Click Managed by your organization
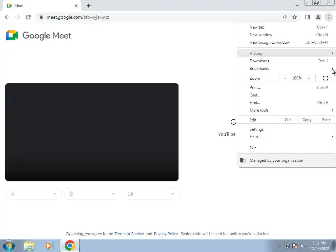 (286, 160)
